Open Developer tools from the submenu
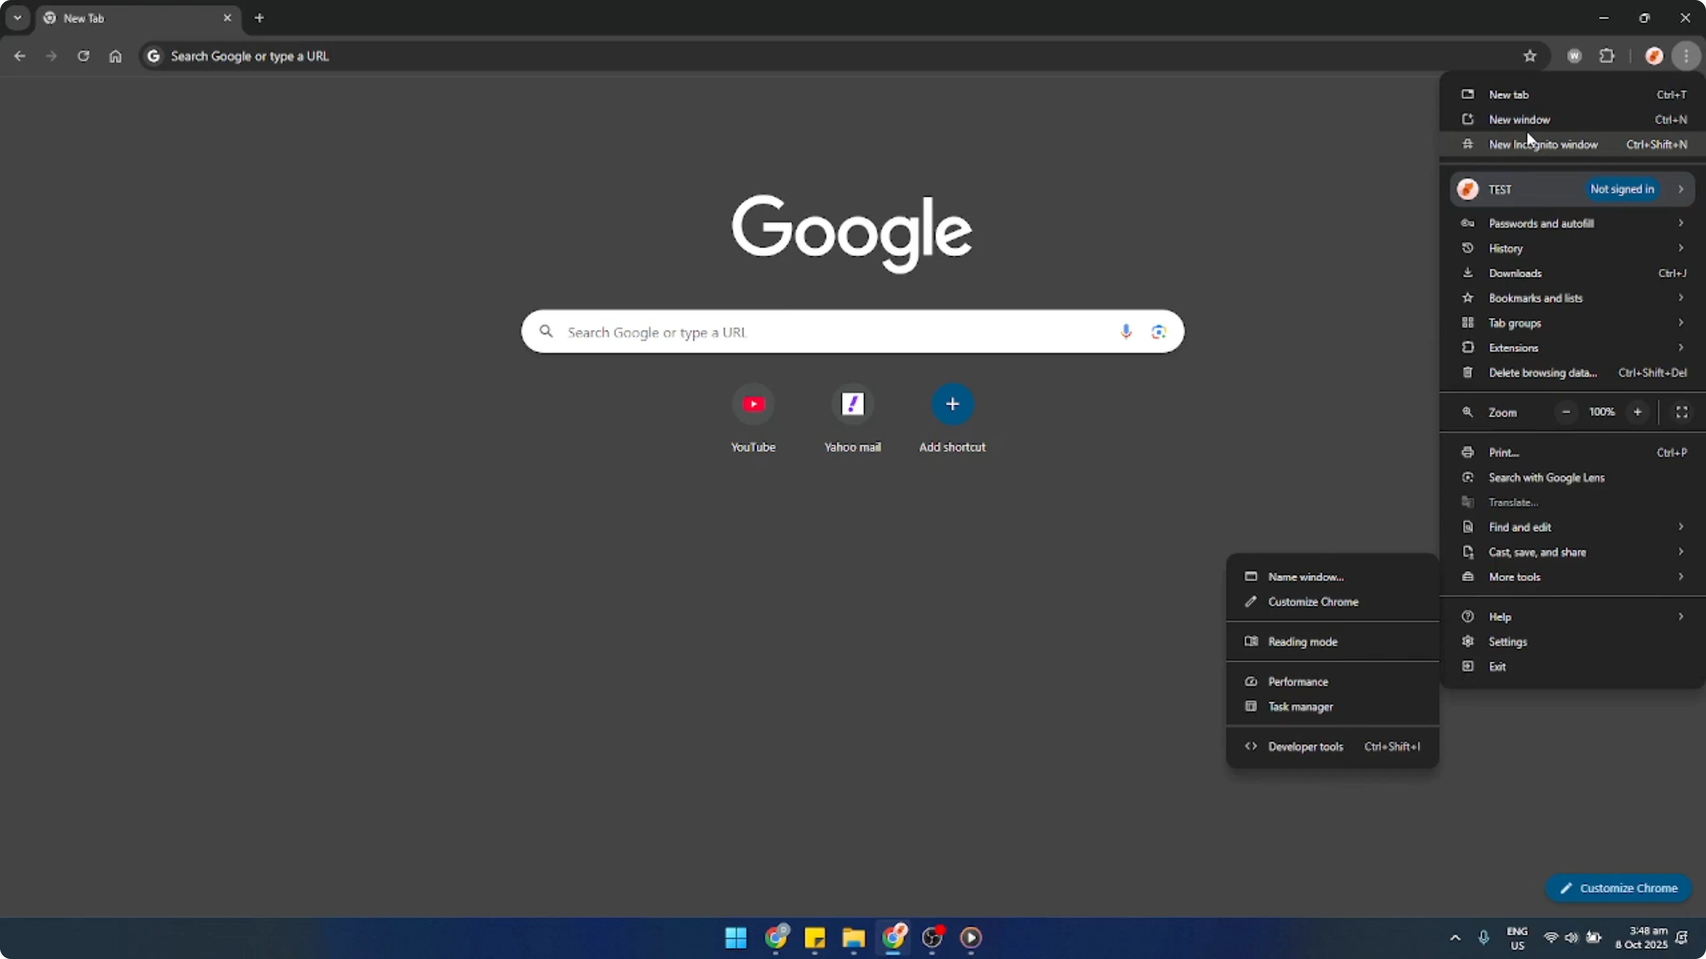Screen dimensions: 1706x959 [x=1332, y=746]
